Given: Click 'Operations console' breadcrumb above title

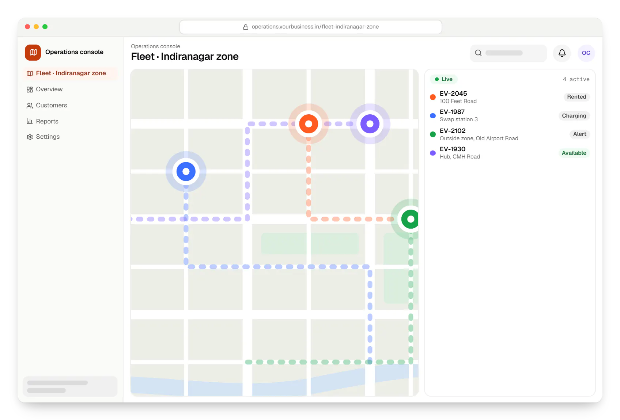Looking at the screenshot, I should click(x=155, y=46).
